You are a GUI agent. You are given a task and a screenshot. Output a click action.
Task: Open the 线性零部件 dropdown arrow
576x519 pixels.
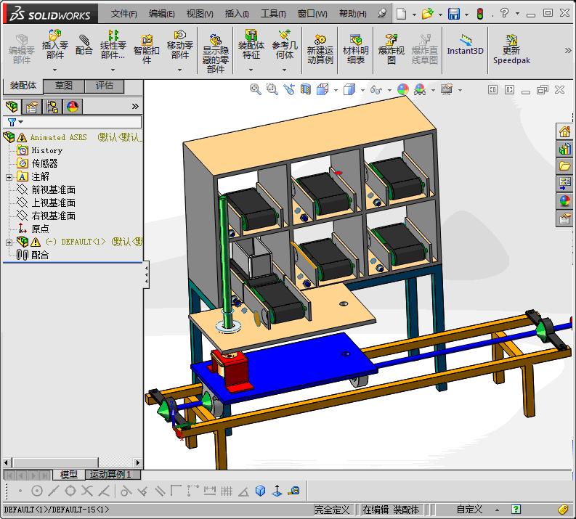(113, 70)
